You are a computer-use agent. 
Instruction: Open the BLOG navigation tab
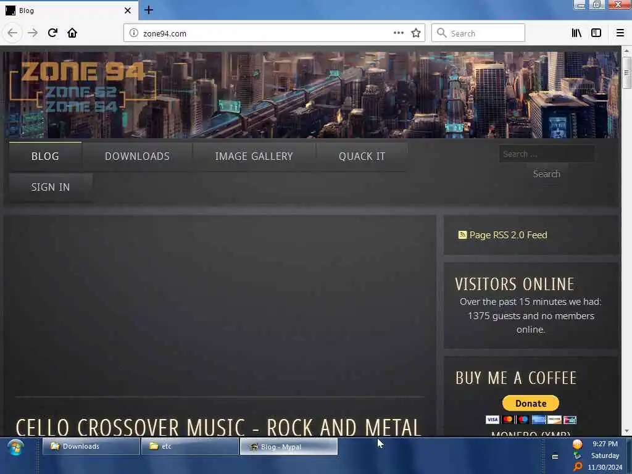coord(45,156)
